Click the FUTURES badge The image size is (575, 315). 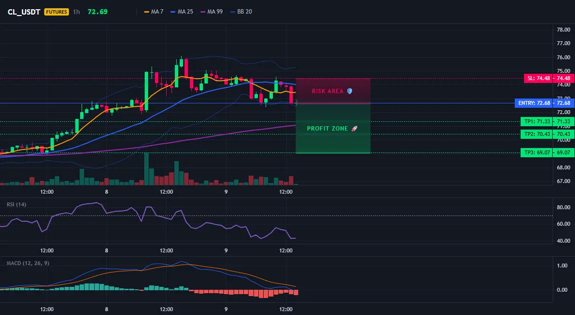pyautogui.click(x=56, y=12)
